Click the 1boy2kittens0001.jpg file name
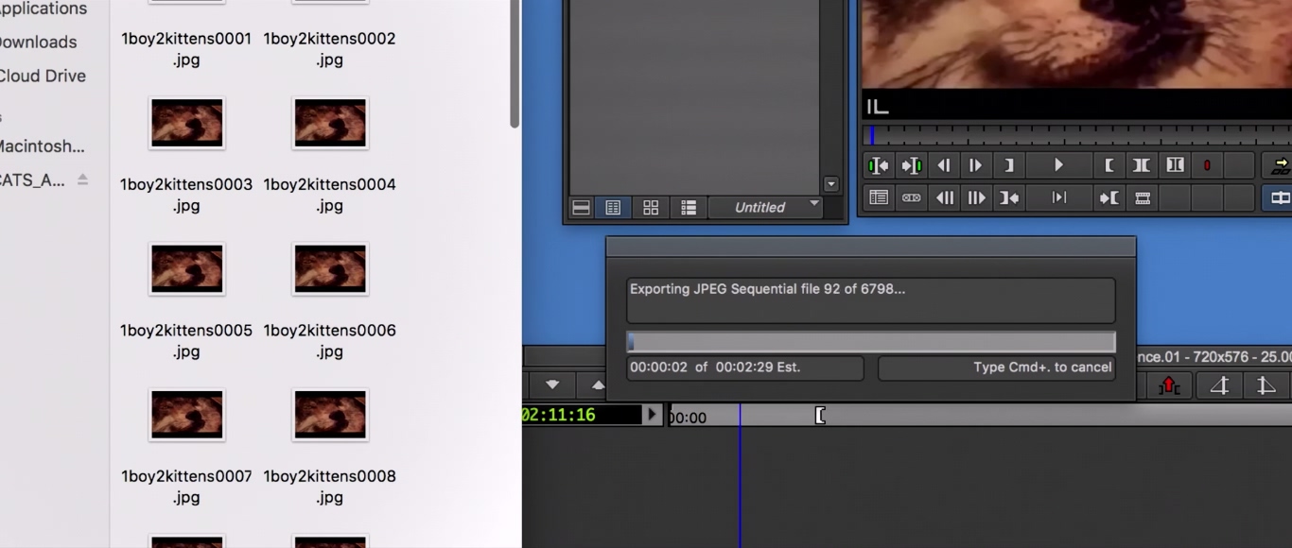 186,49
